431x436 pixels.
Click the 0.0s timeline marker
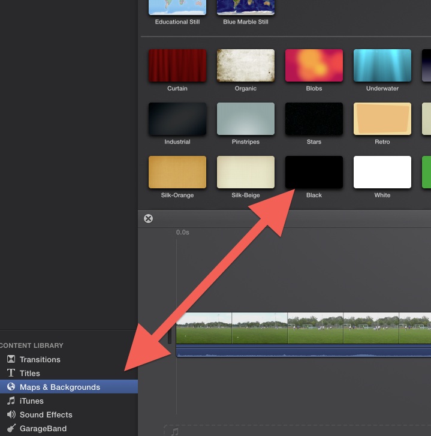click(x=183, y=232)
